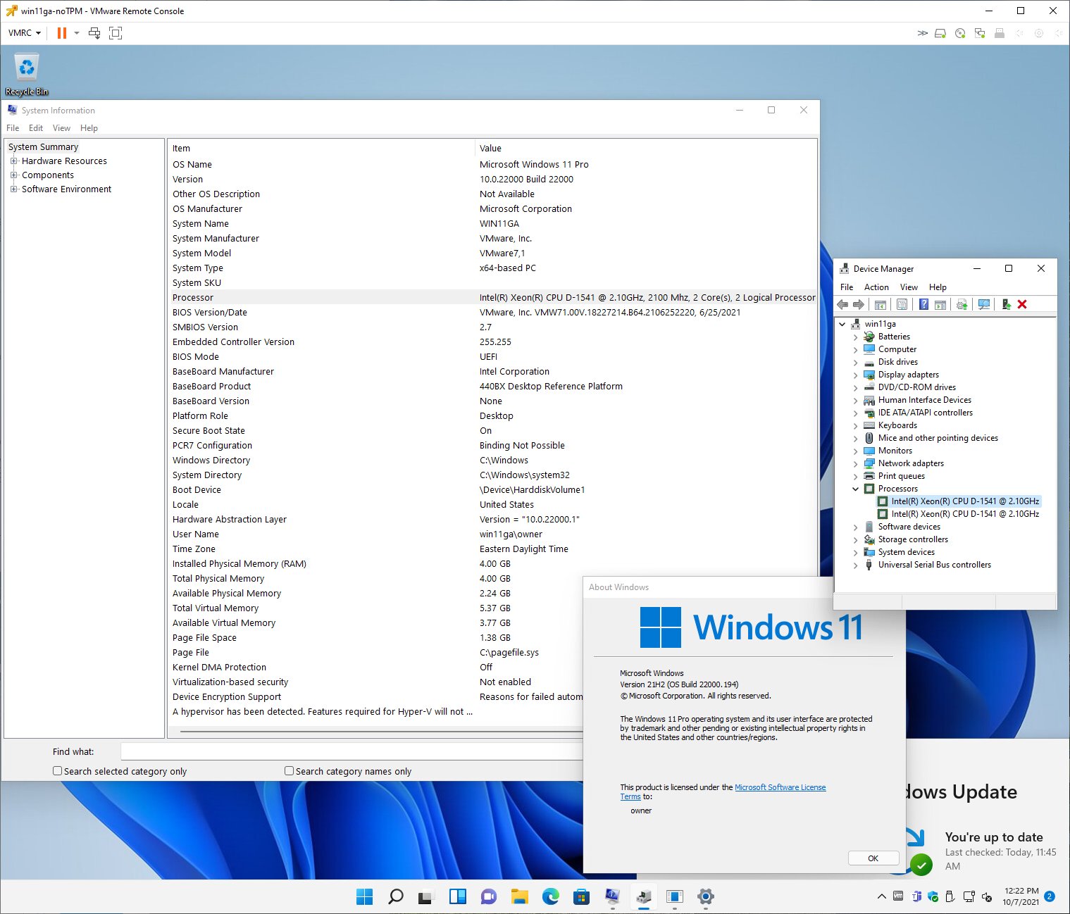Click the horizontal scrollbar in System Information details
Screen dimensions: 1070x914
tap(380, 732)
